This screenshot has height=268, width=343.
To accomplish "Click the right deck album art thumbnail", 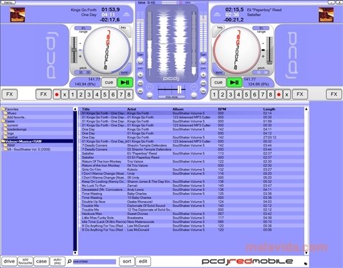I will (326, 15).
